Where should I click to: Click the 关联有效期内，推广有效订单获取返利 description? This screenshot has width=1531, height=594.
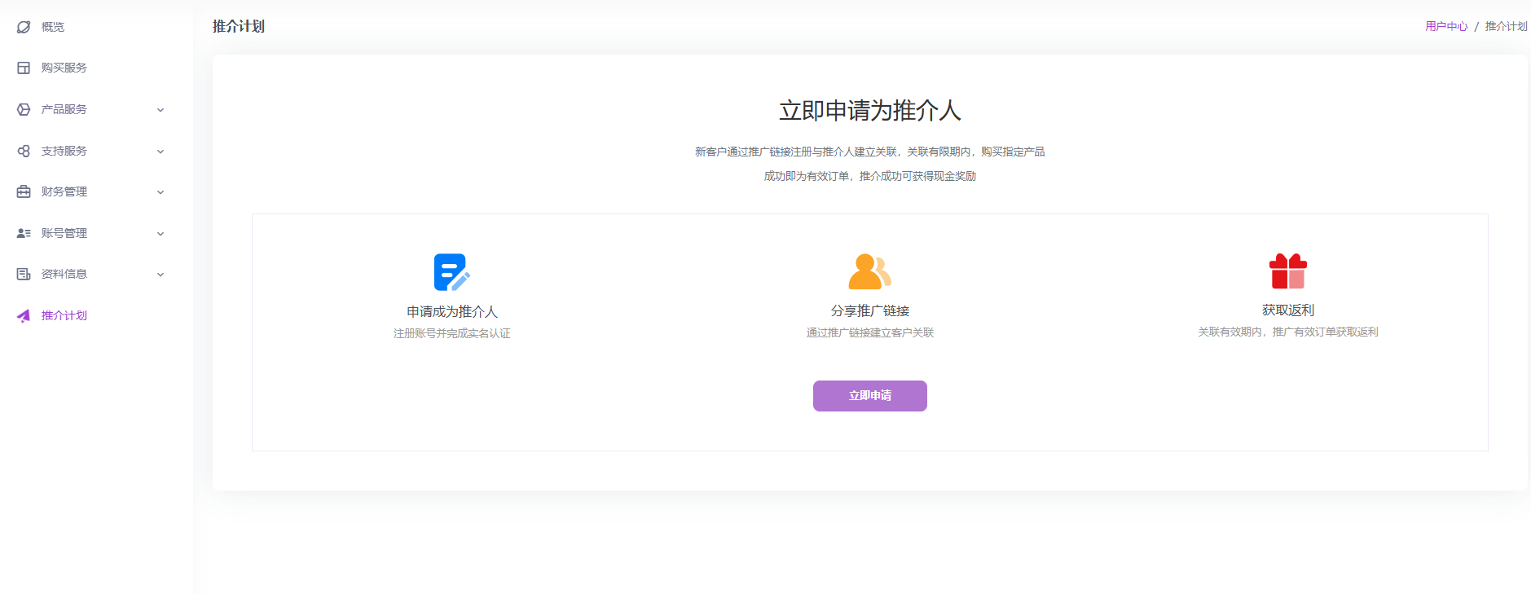tap(1288, 332)
